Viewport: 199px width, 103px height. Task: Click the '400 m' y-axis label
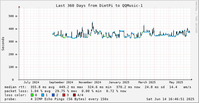coord(13,29)
